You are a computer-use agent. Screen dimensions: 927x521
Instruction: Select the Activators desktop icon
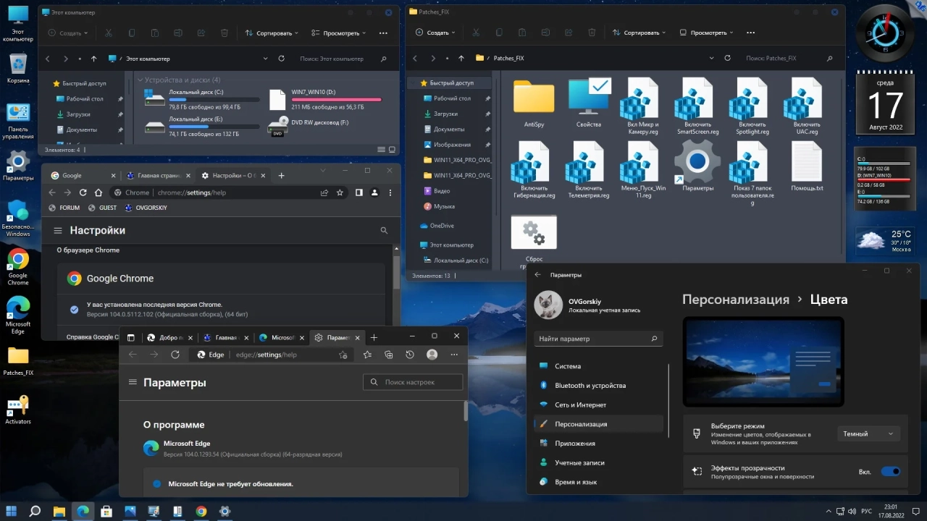pyautogui.click(x=18, y=410)
